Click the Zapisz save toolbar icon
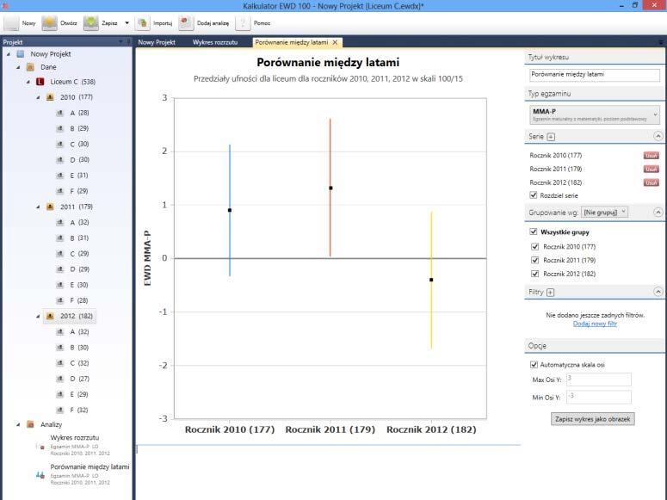 91,23
